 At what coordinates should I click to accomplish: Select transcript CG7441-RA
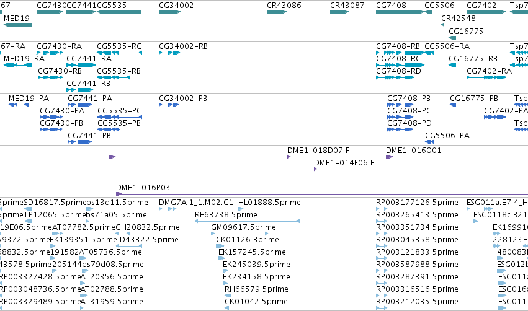(x=81, y=65)
